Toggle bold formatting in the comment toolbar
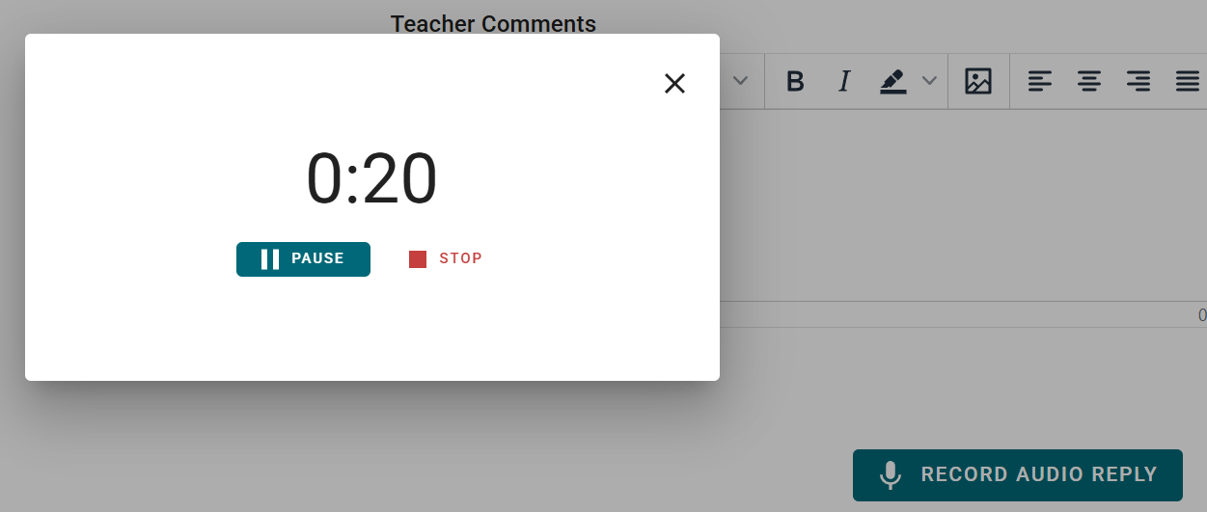The width and height of the screenshot is (1207, 512). pyautogui.click(x=795, y=82)
